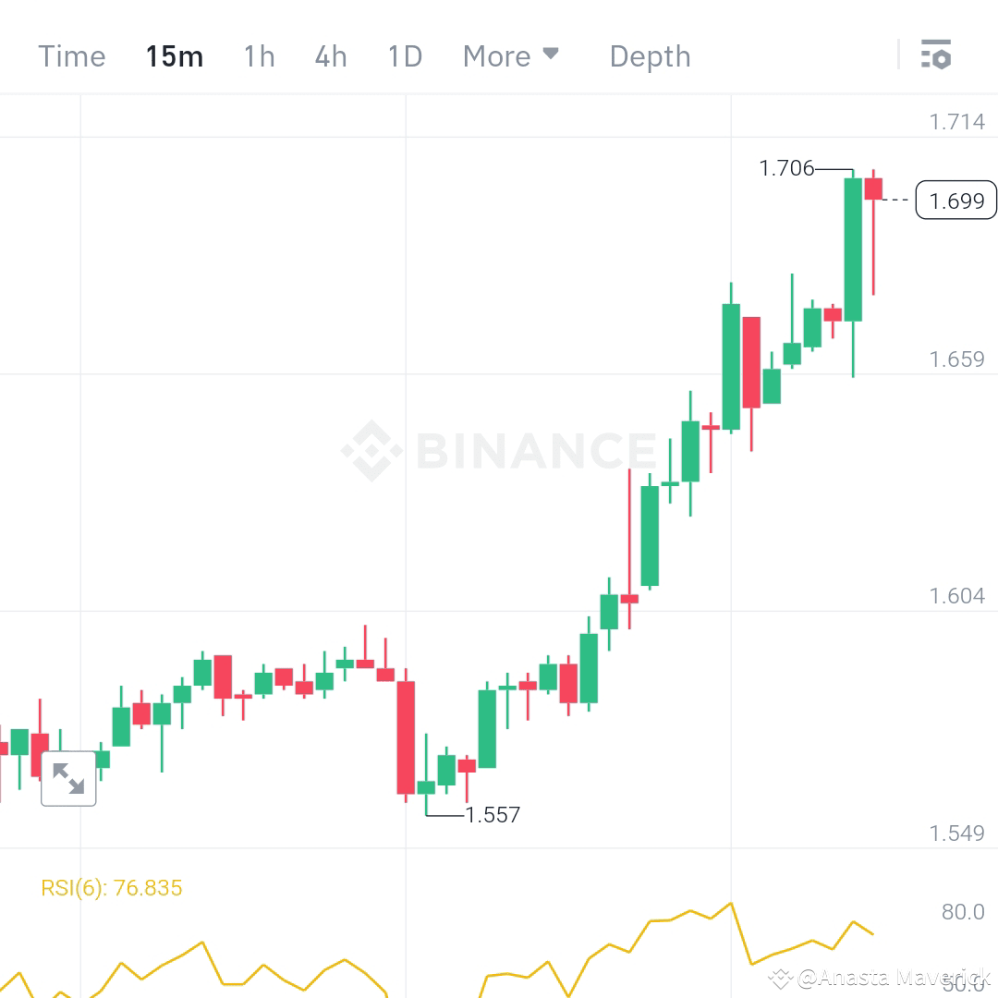Switch to the 1h interval
Image resolution: width=998 pixels, height=998 pixels.
pos(259,55)
